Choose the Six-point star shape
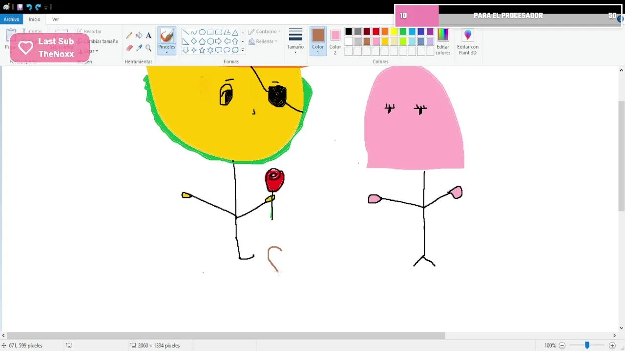The height and width of the screenshot is (351, 625). [x=210, y=50]
